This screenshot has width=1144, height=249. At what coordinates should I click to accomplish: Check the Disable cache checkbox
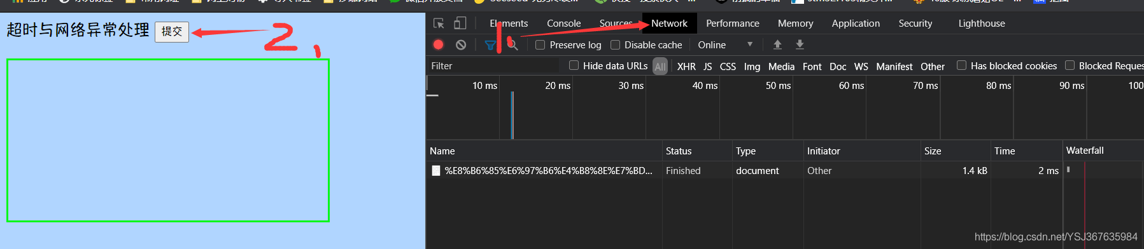[615, 45]
